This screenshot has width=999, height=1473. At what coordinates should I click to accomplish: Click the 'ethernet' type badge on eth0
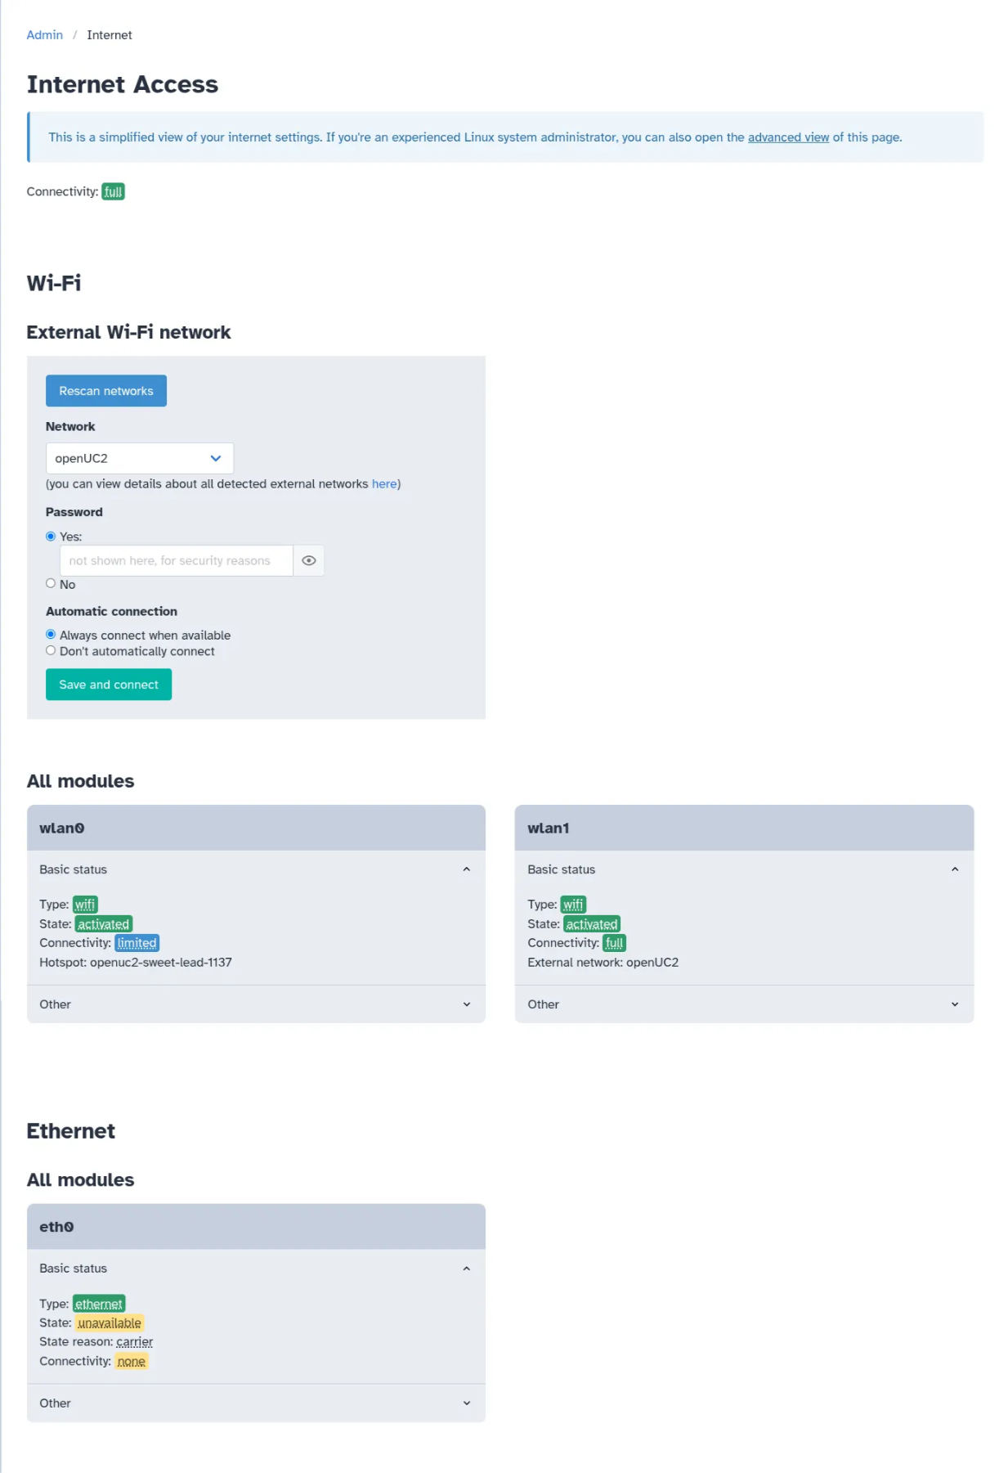point(99,1304)
